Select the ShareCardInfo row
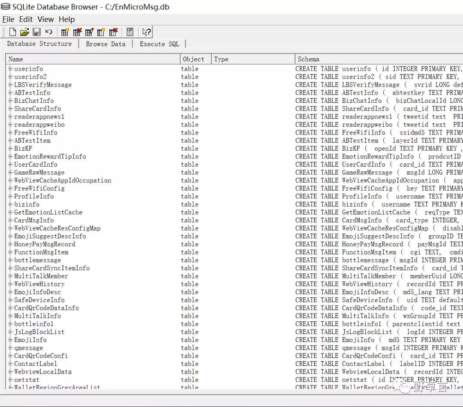The image size is (463, 407). pyautogui.click(x=235, y=109)
